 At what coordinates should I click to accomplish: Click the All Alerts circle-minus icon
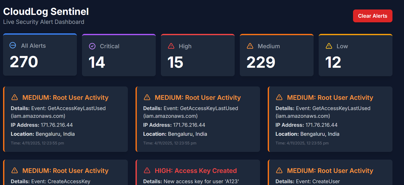tap(13, 45)
